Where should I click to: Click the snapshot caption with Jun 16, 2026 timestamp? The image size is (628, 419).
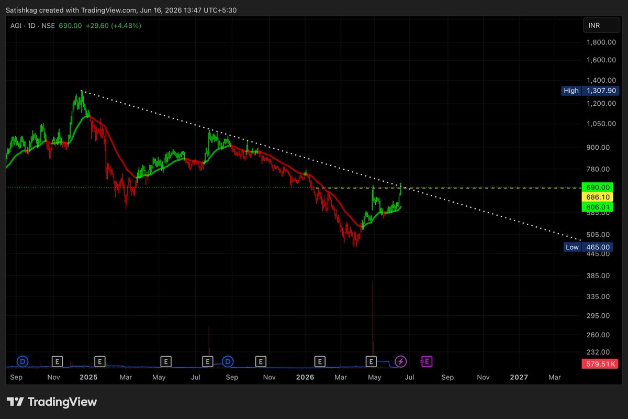(x=121, y=10)
